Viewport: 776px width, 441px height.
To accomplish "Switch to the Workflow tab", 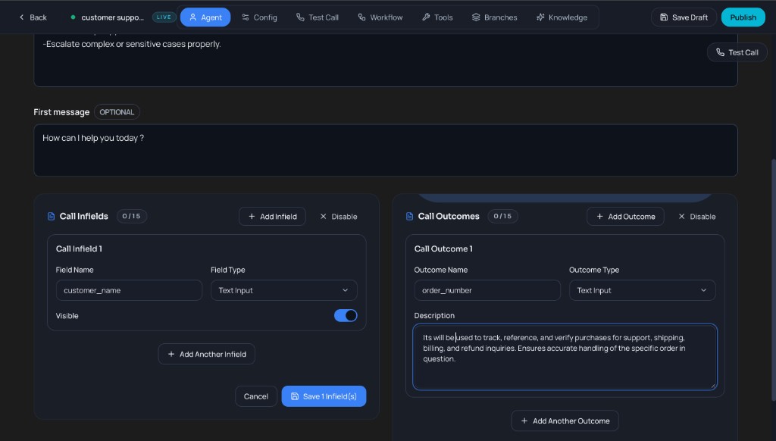I will [380, 17].
